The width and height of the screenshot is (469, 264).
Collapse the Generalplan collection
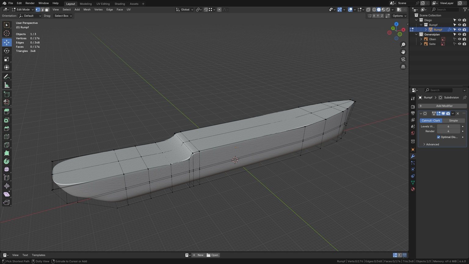pos(416,35)
